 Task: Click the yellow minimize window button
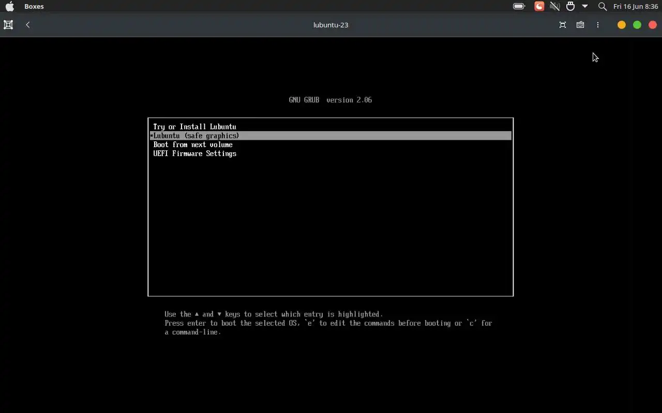point(622,25)
